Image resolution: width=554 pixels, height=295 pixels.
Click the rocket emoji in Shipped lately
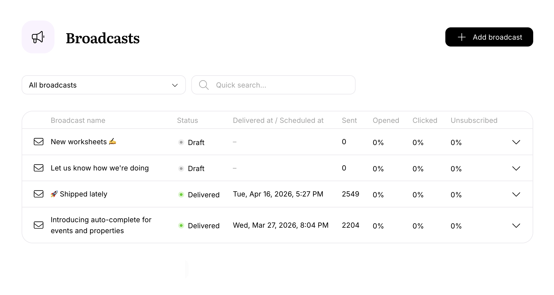click(x=54, y=194)
